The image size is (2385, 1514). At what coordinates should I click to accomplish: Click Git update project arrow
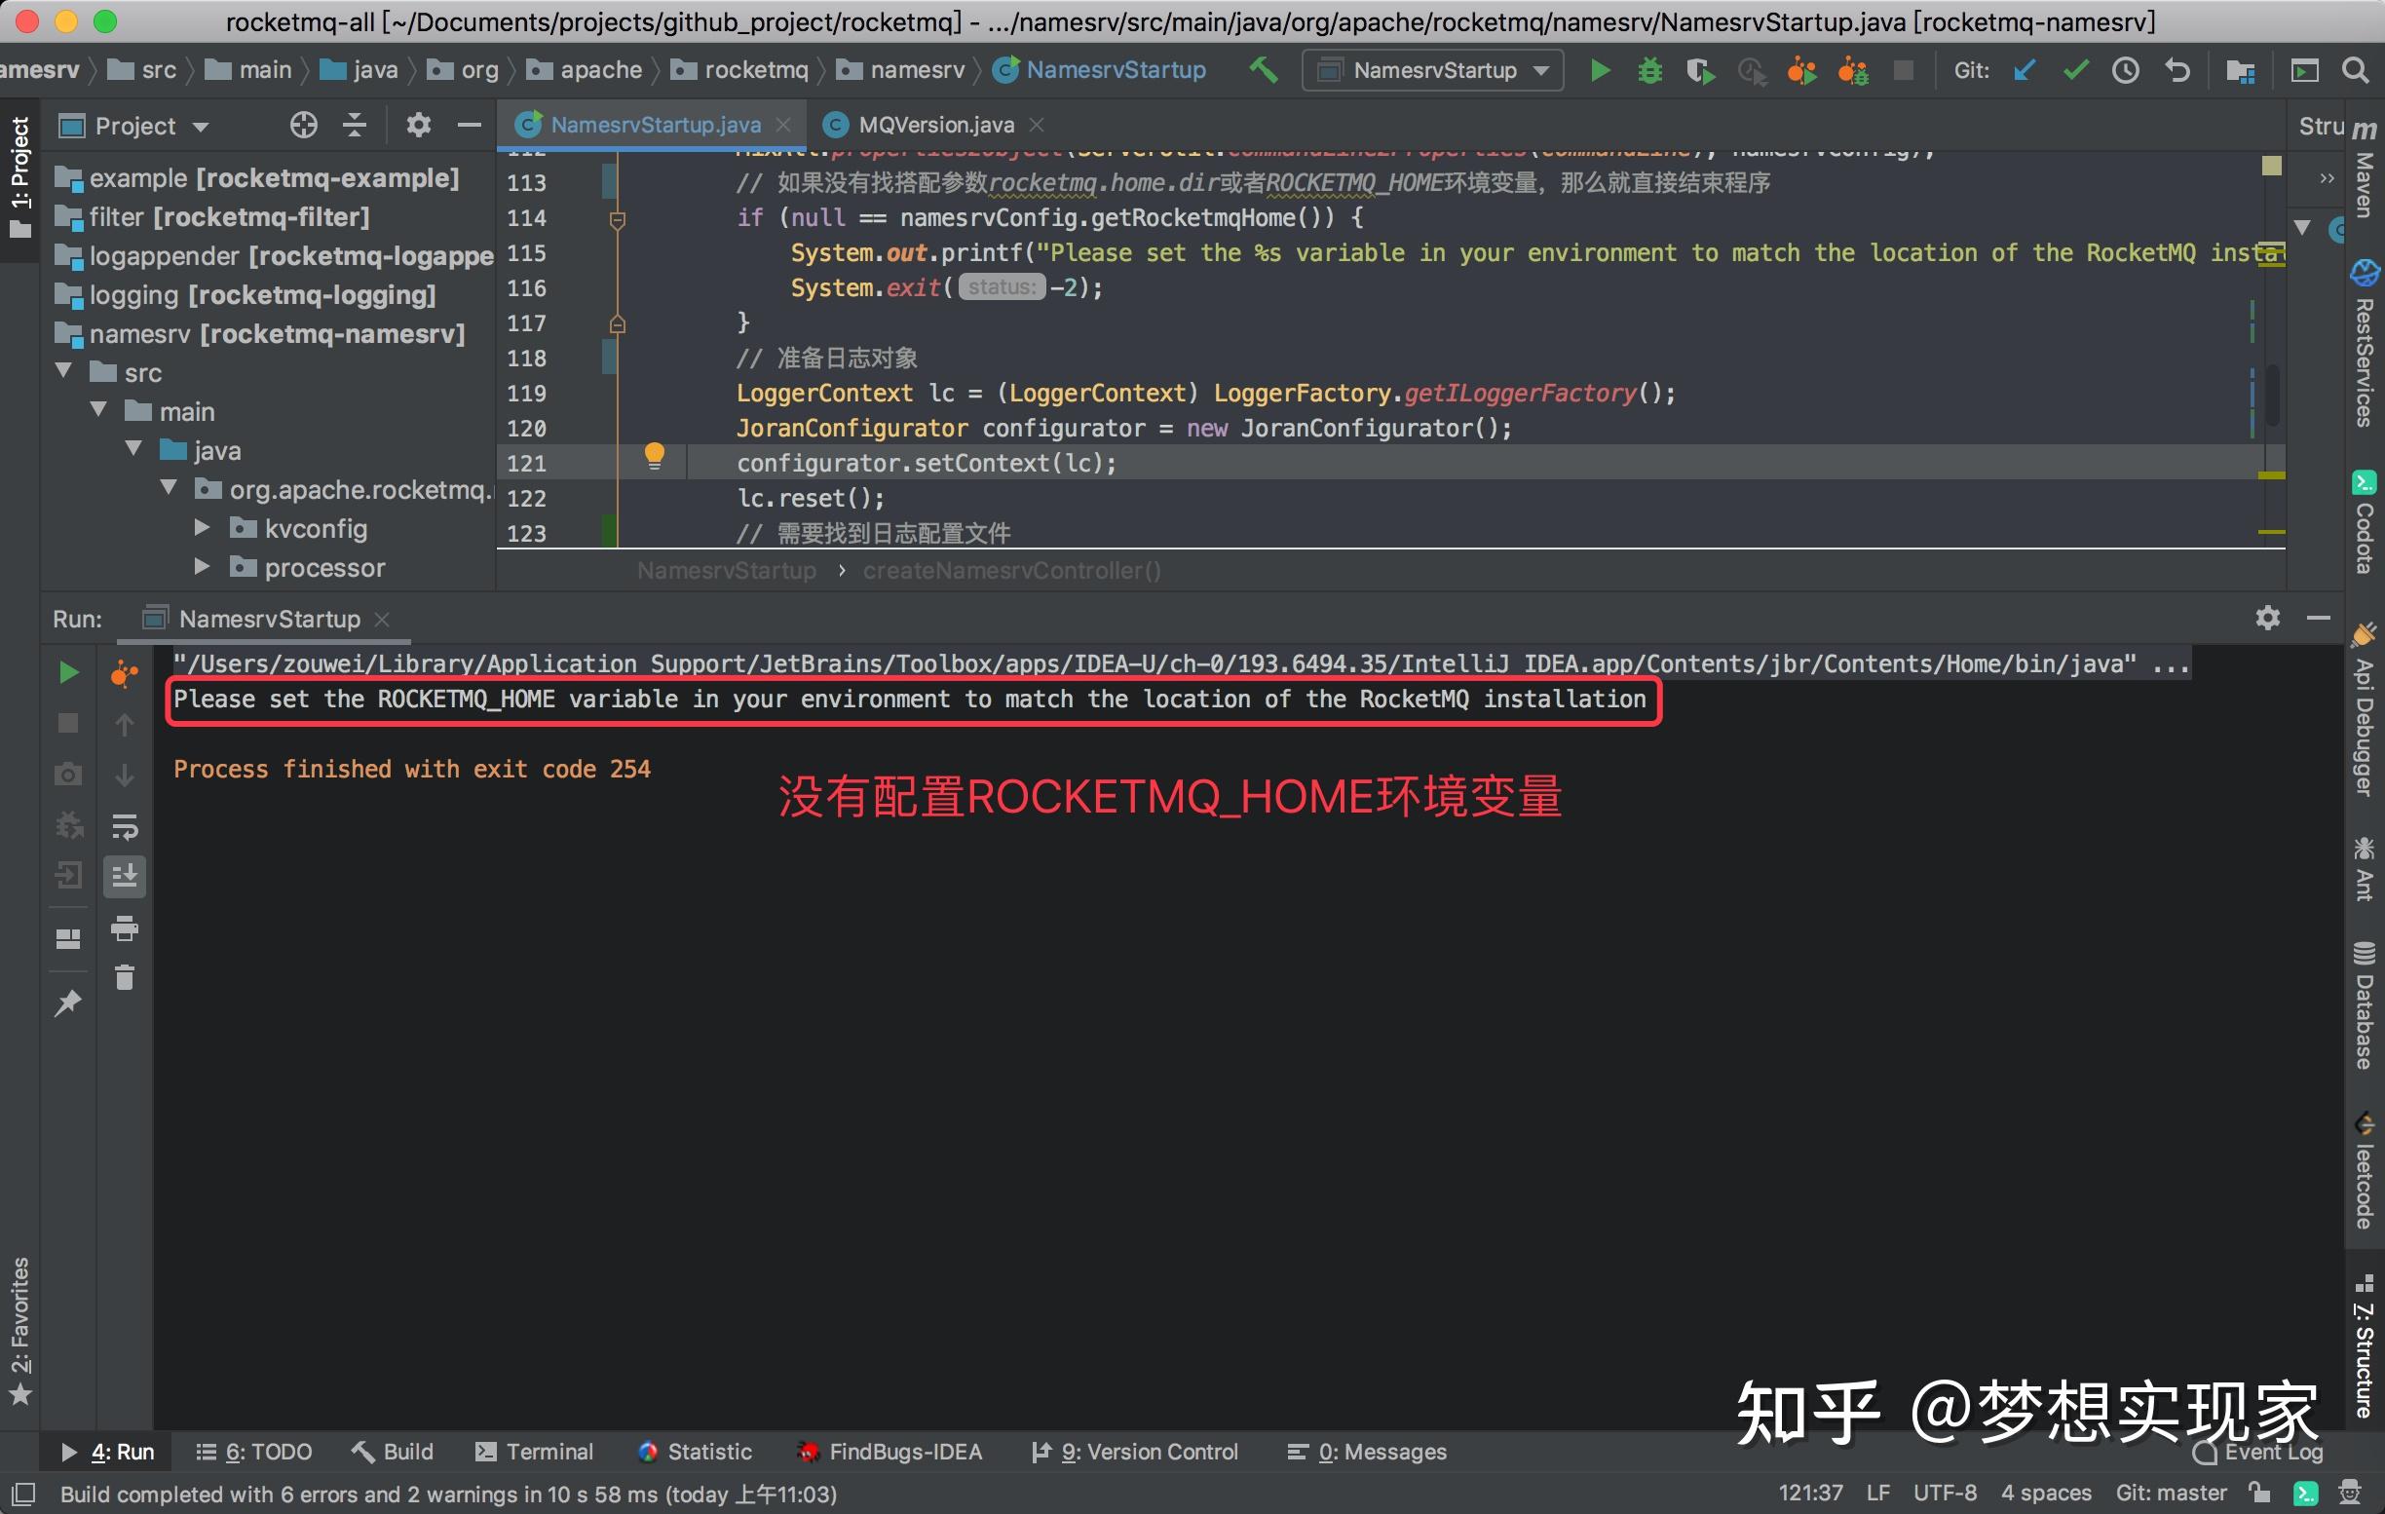click(2024, 70)
